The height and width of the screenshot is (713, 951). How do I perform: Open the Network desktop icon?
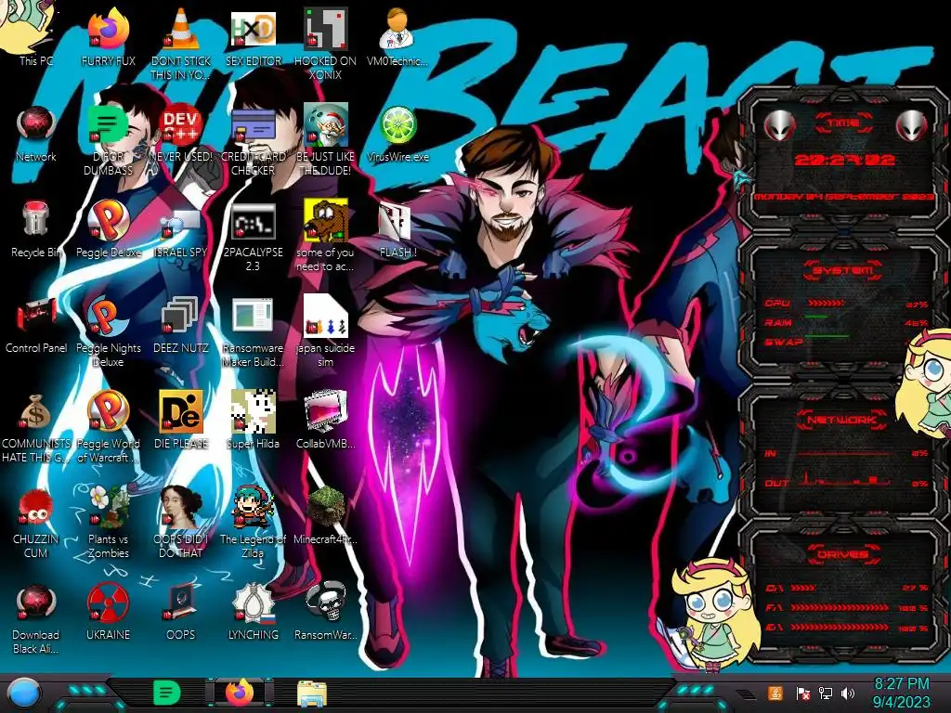[36, 134]
